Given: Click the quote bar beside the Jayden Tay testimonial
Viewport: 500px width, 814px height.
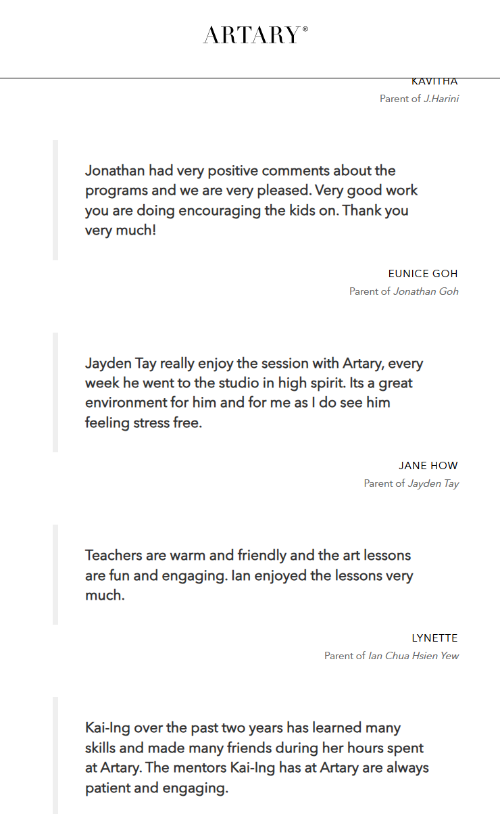Looking at the screenshot, I should [55, 392].
